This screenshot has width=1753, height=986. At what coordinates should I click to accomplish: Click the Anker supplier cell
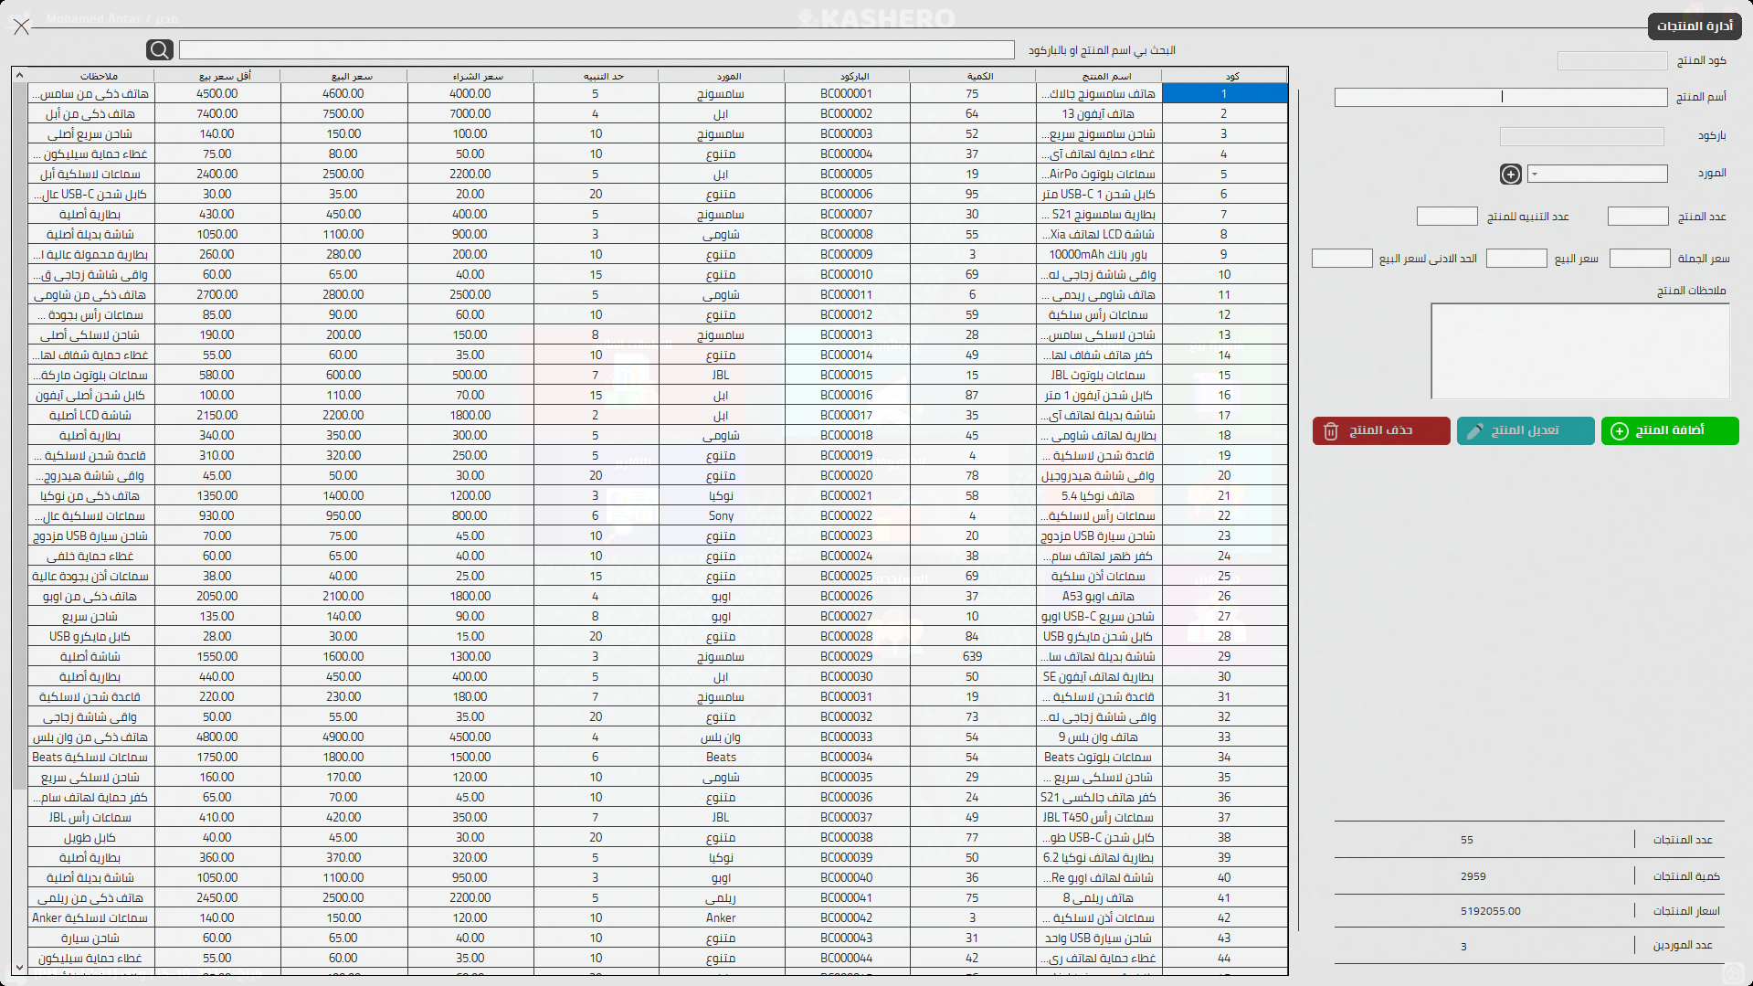pos(722,918)
